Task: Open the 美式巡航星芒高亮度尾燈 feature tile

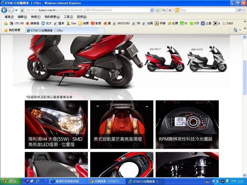Action: click(x=121, y=125)
